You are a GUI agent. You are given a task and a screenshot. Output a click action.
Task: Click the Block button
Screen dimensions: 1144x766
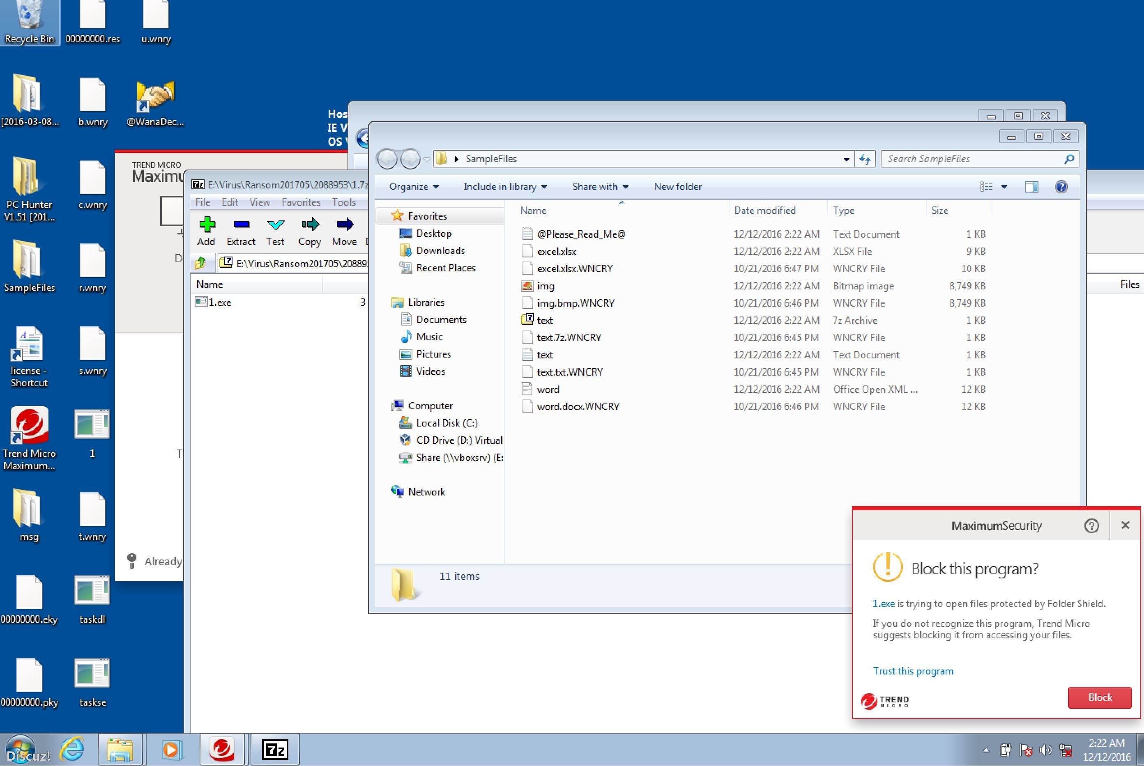(x=1100, y=697)
